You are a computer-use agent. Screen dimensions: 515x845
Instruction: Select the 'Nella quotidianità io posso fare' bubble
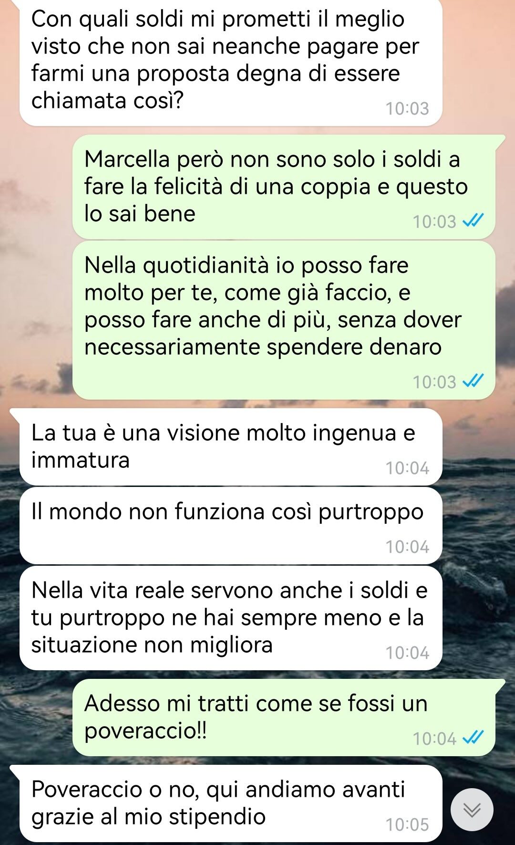(x=284, y=320)
